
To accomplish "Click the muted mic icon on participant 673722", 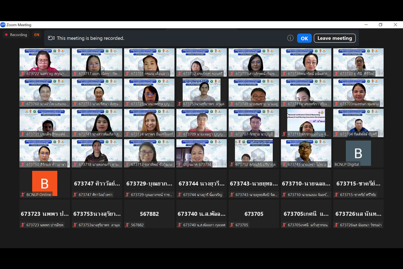I will tap(23, 74).
